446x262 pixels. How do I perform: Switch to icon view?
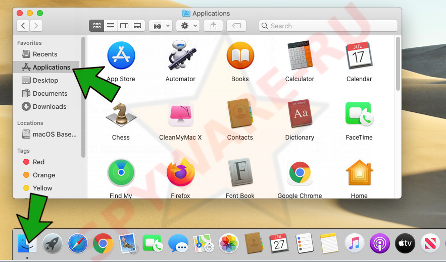point(96,26)
